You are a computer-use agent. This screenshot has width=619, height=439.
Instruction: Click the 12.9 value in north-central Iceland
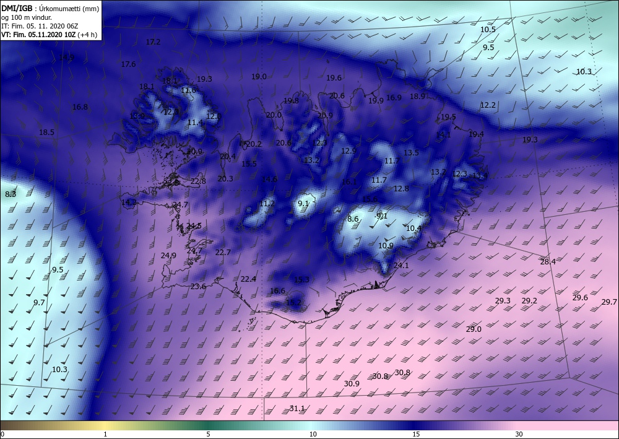pyautogui.click(x=348, y=151)
